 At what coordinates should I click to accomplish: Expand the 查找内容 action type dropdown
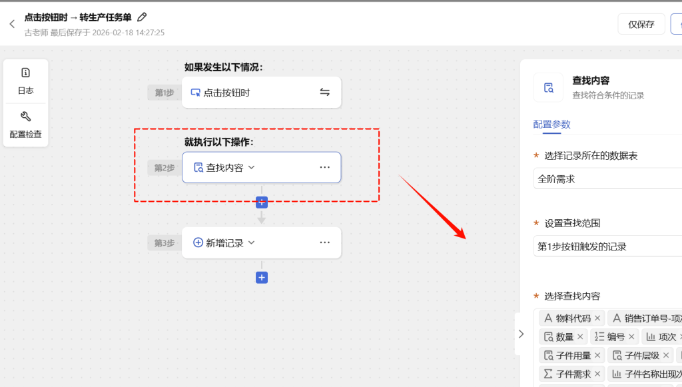(251, 167)
